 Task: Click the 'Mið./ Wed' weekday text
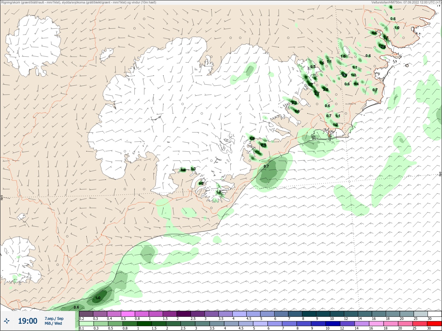53,323
